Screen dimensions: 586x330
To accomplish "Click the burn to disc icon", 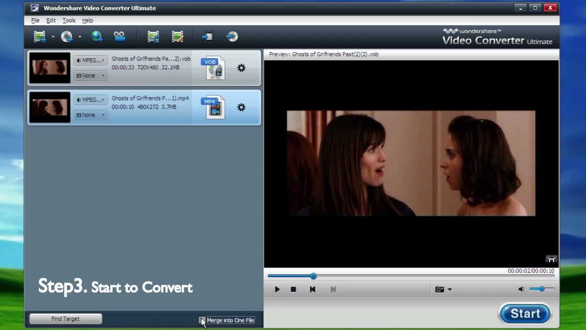I will [x=232, y=36].
